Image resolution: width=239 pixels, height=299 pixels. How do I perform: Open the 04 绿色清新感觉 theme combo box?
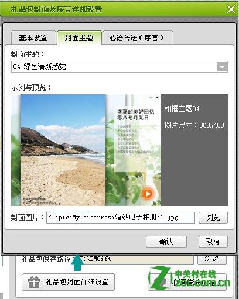[119, 67]
